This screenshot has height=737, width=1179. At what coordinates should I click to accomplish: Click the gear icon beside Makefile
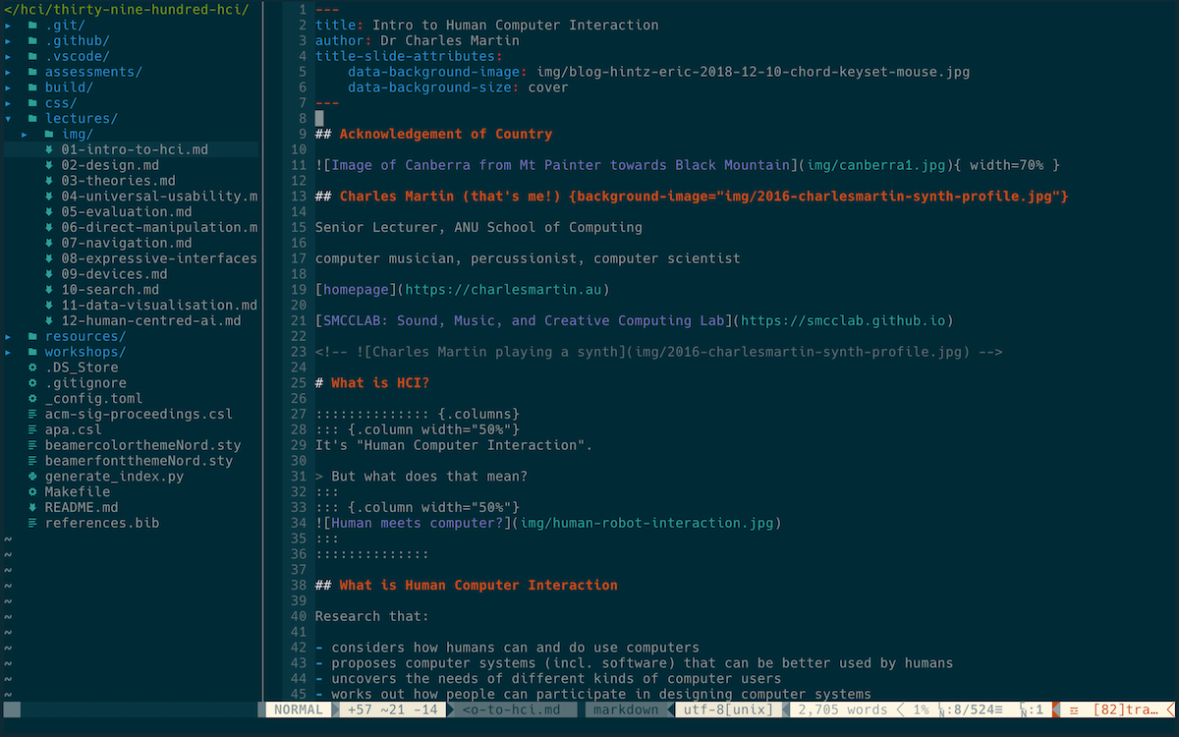pyautogui.click(x=31, y=491)
